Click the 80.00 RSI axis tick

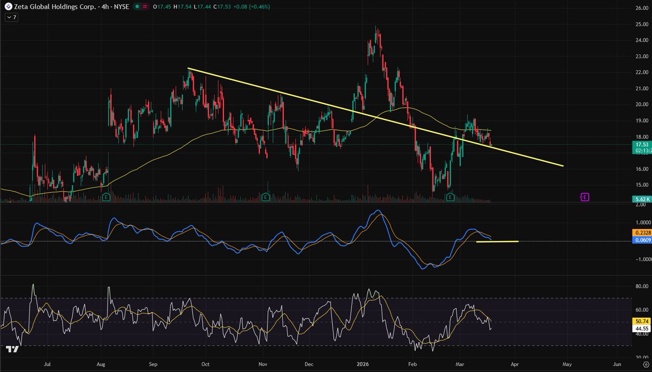[641, 285]
